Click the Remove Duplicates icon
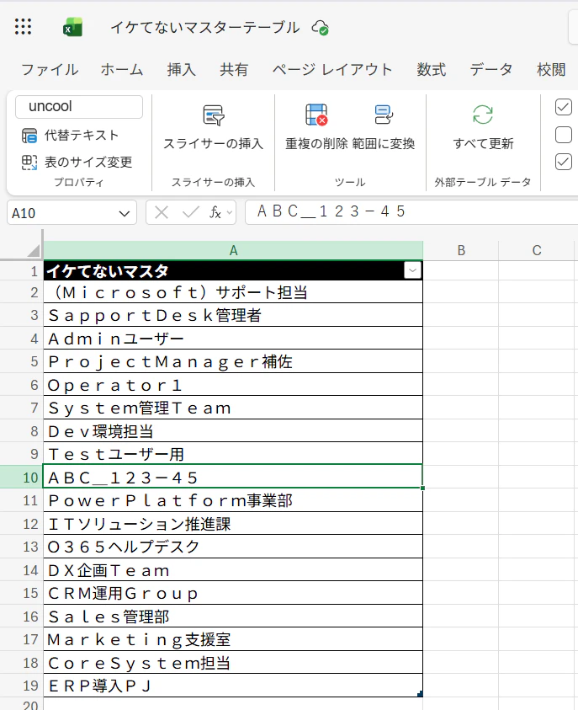The height and width of the screenshot is (710, 578). pos(316,115)
